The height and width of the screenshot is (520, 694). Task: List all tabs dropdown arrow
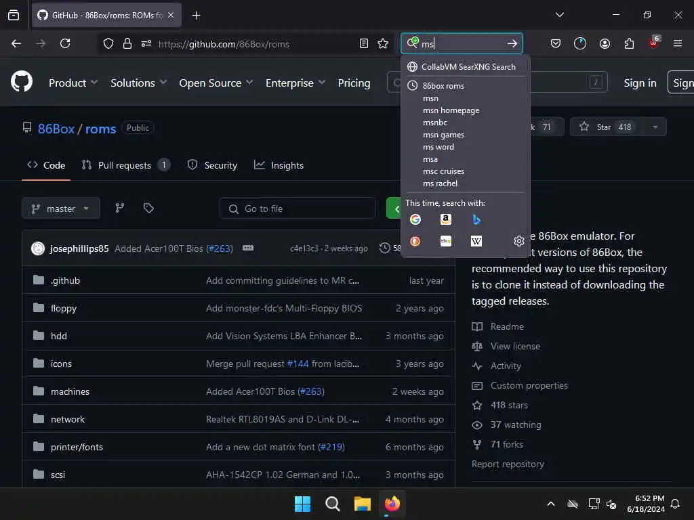(559, 15)
